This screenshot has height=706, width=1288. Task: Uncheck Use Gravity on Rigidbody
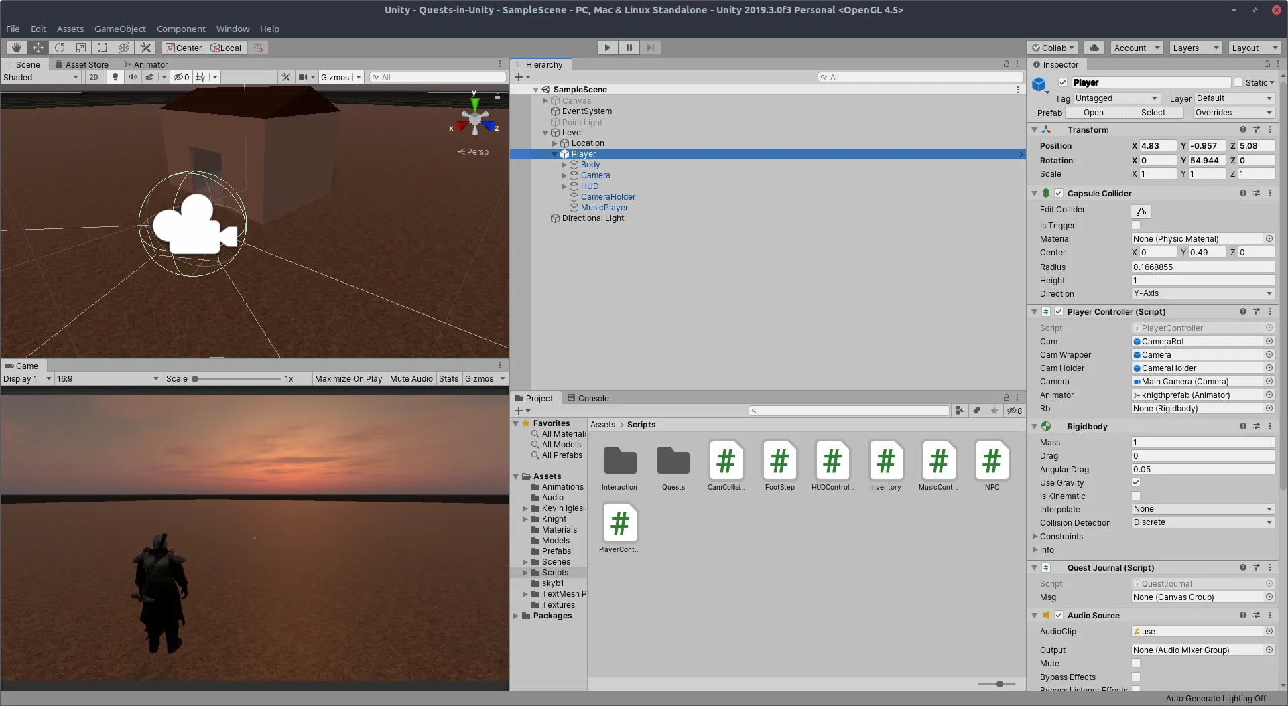[1136, 483]
